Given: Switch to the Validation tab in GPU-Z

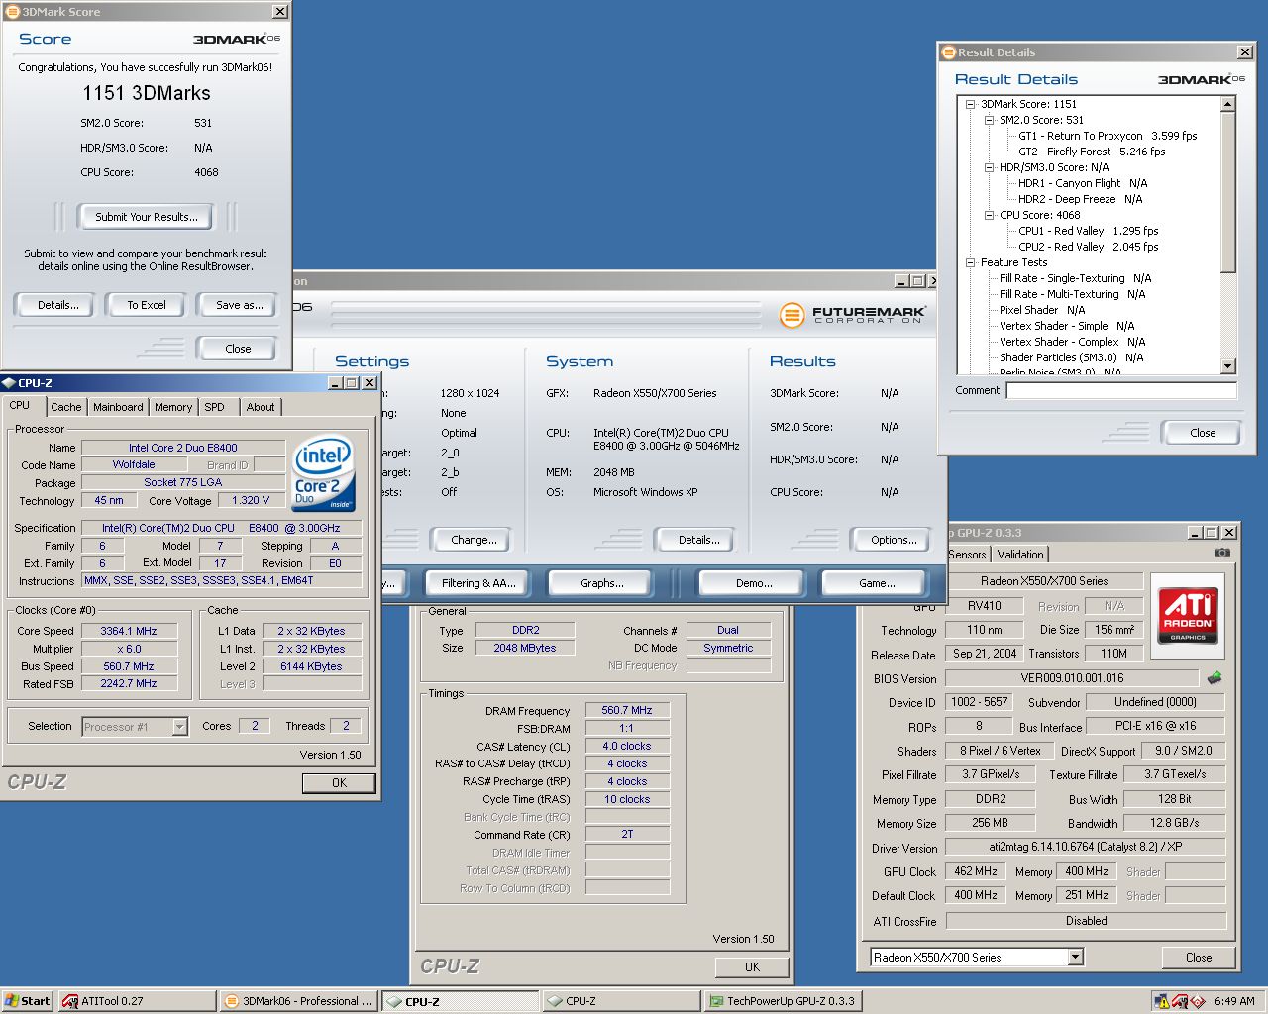Looking at the screenshot, I should point(1020,555).
